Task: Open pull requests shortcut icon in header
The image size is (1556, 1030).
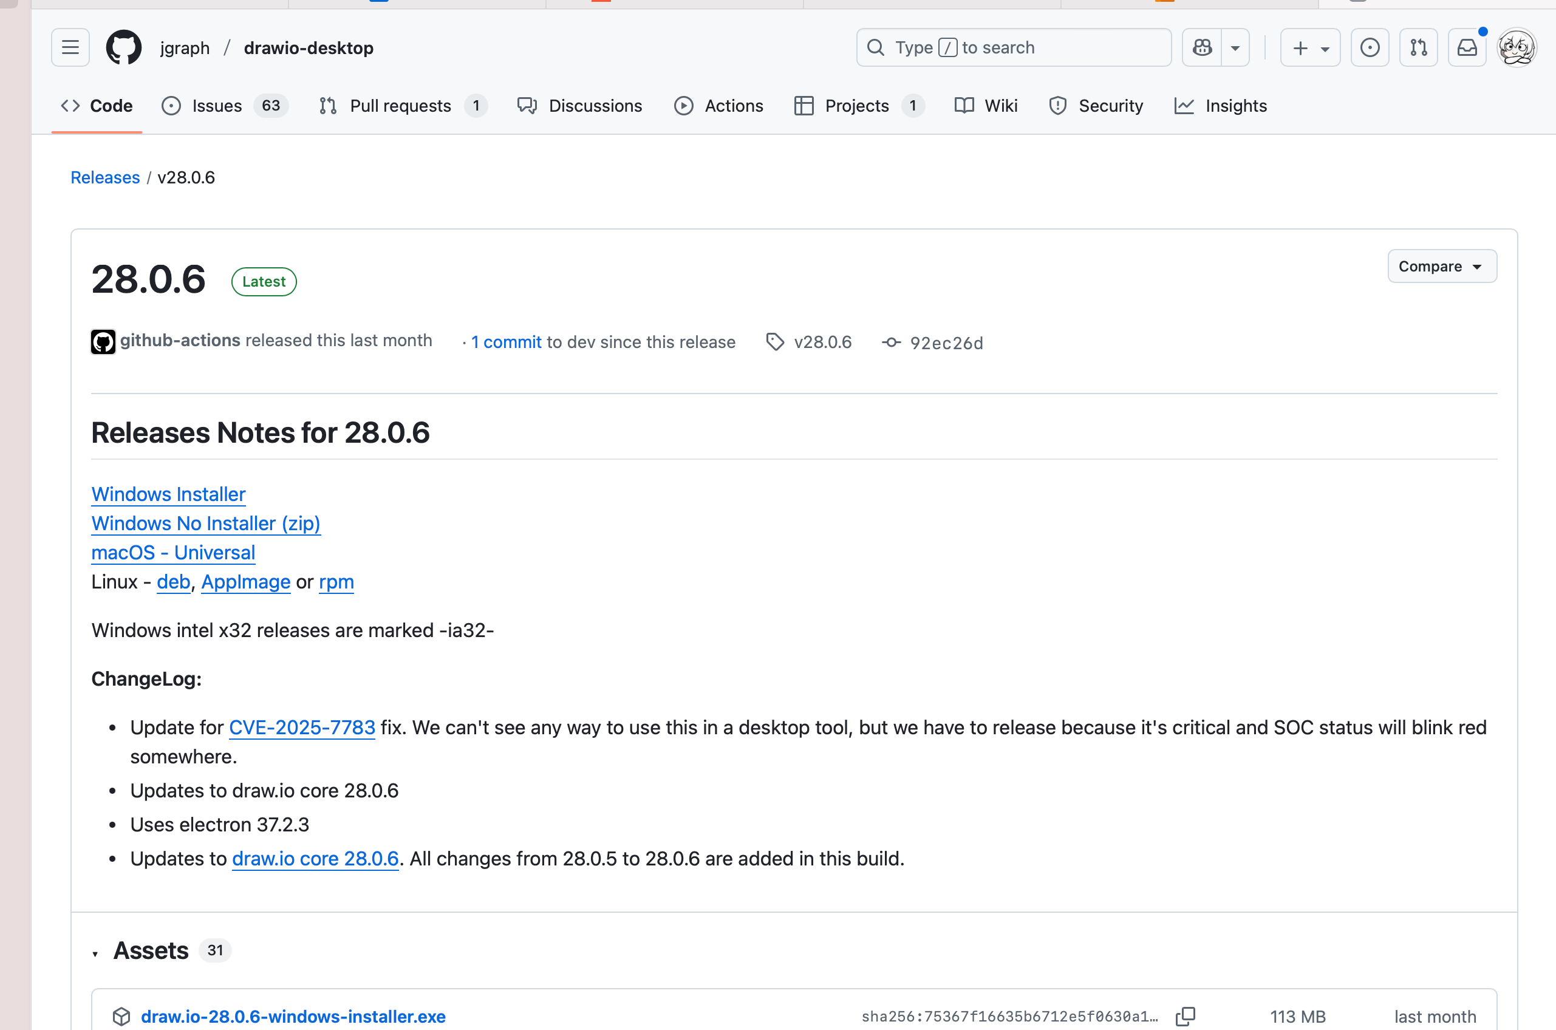Action: pyautogui.click(x=1418, y=47)
